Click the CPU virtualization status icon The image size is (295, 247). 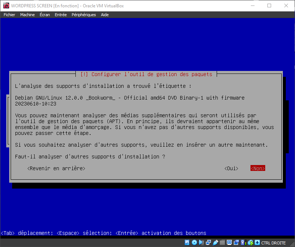click(243, 243)
